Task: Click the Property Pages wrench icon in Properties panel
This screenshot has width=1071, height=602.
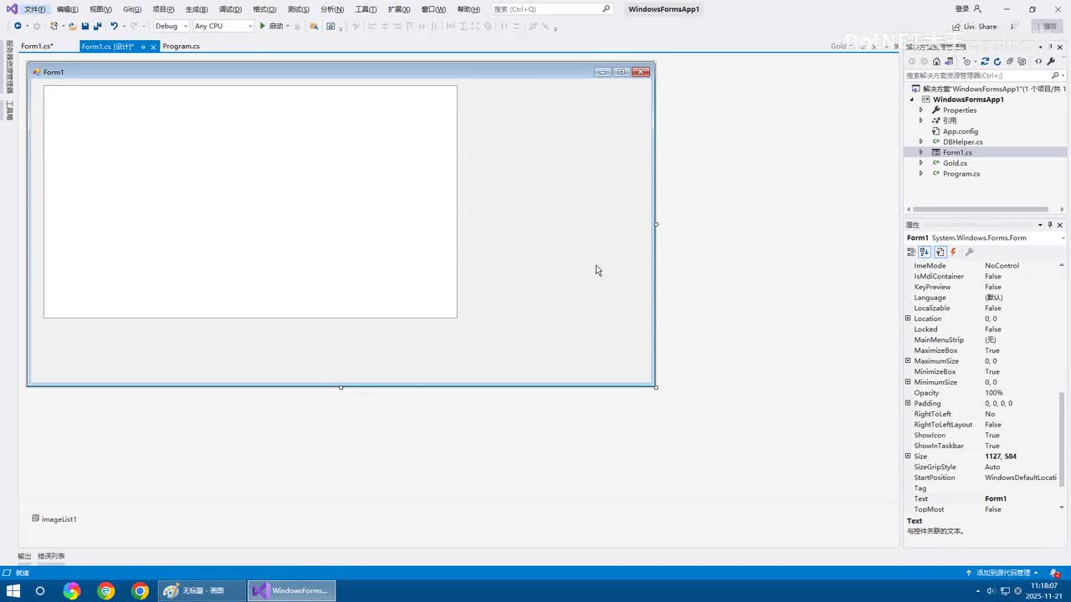Action: [969, 252]
